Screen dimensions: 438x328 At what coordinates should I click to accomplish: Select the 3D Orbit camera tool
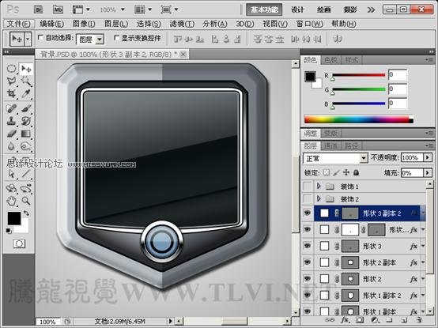26,188
